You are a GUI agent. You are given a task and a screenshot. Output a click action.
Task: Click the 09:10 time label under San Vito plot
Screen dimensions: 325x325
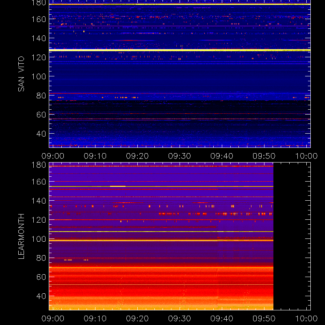(x=95, y=156)
